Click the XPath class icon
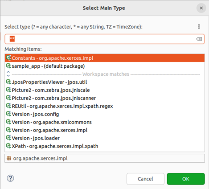 click(x=8, y=146)
